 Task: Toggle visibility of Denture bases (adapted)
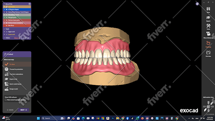point(7,23)
